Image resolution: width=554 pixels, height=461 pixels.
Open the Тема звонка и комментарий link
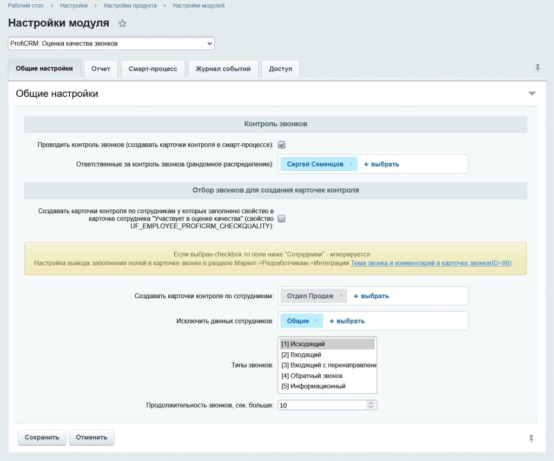coord(431,263)
